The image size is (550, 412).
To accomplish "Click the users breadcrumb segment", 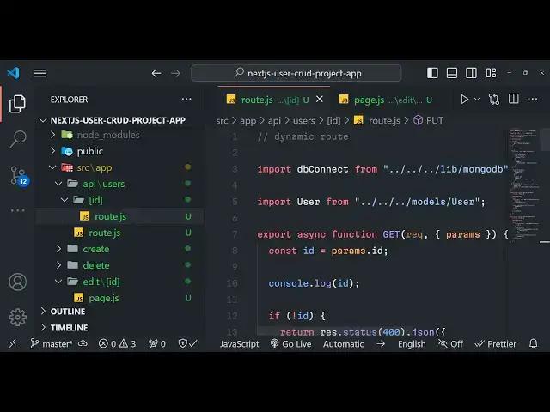I will (x=303, y=120).
